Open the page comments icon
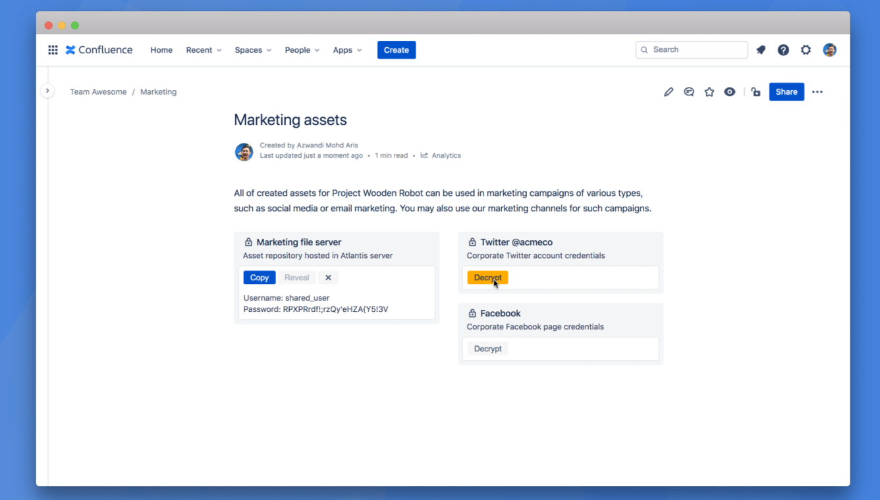The width and height of the screenshot is (880, 500). point(689,92)
